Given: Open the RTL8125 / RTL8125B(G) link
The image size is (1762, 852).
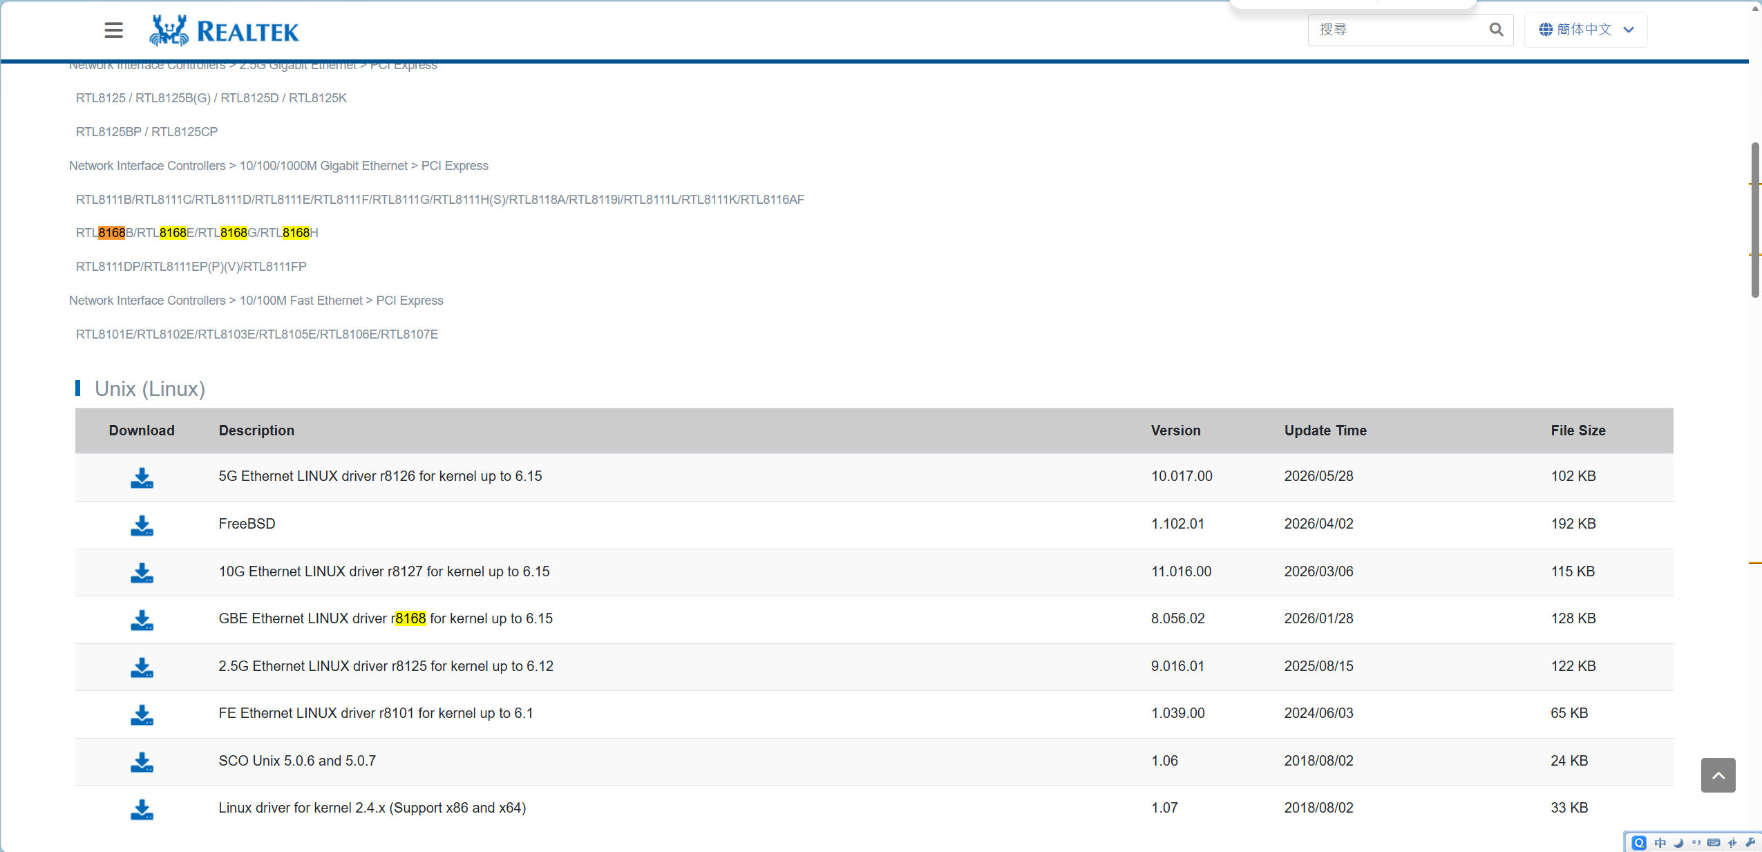Looking at the screenshot, I should 211,98.
